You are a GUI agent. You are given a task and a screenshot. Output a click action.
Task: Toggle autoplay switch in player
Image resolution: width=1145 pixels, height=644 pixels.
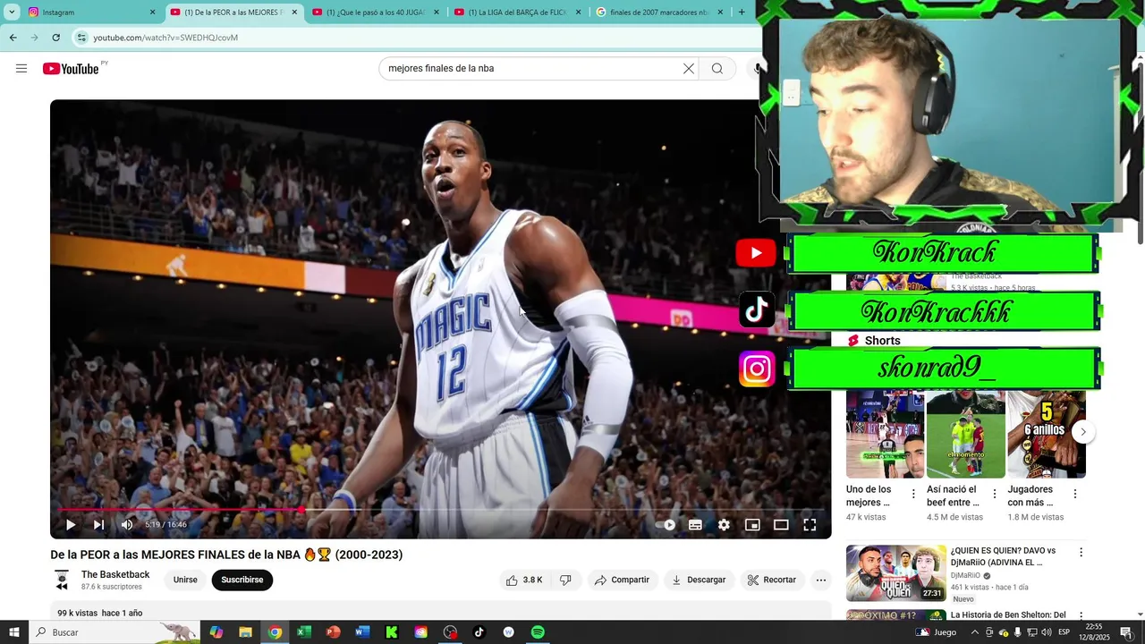coord(666,525)
